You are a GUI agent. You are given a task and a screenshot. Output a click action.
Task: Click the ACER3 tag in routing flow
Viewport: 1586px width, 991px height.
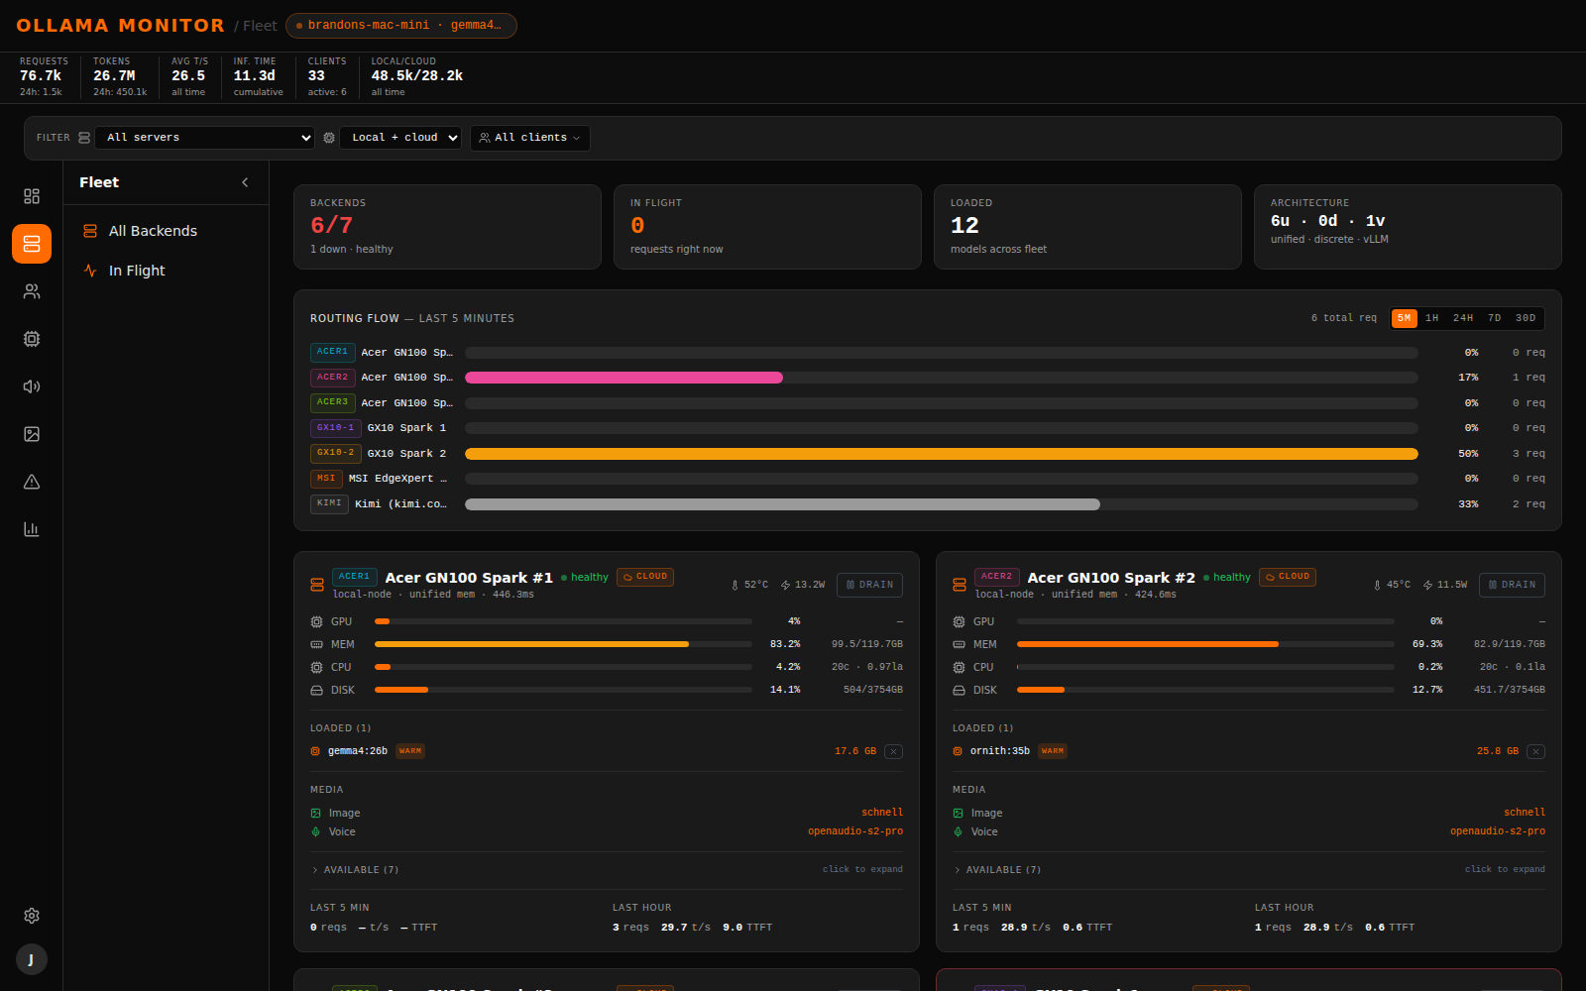[332, 402]
